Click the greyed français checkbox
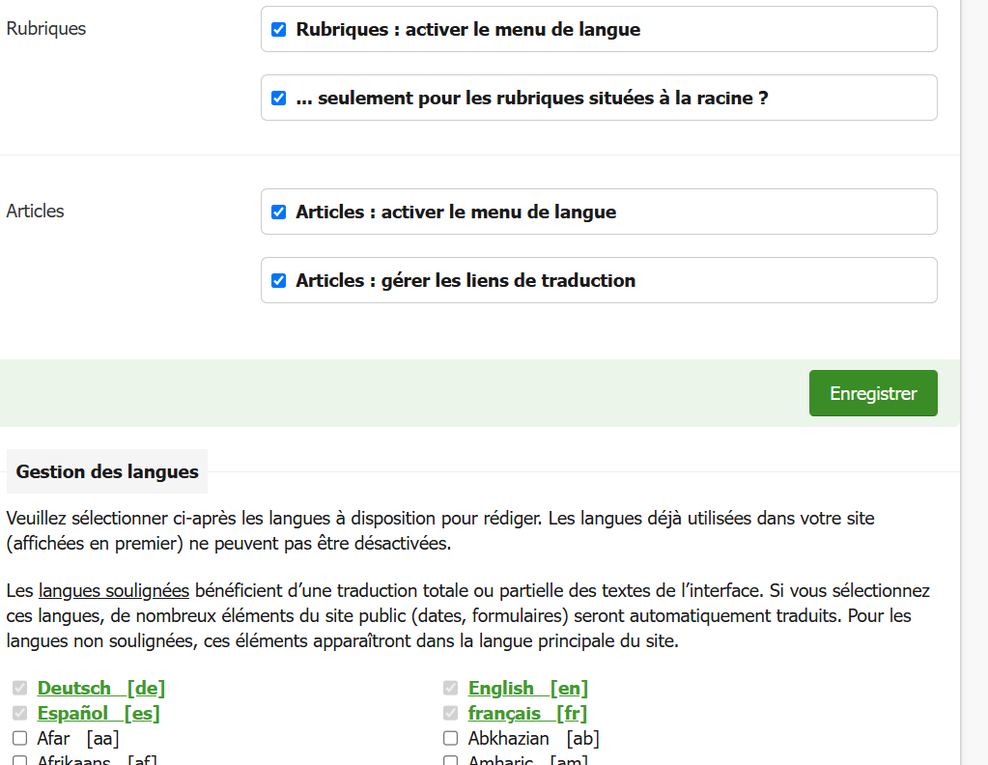This screenshot has width=988, height=765. (450, 714)
